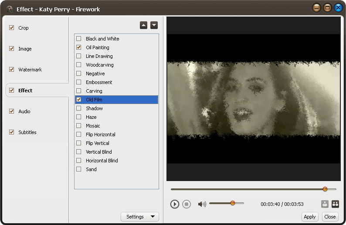Image resolution: width=346 pixels, height=225 pixels.
Task: Mute the preview with the speaker icon
Action: pyautogui.click(x=202, y=204)
